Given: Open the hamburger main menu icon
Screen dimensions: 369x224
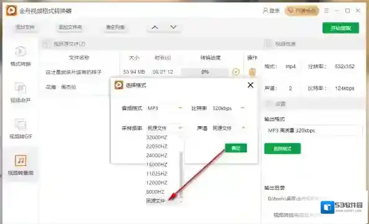Looking at the screenshot, I should 326,11.
